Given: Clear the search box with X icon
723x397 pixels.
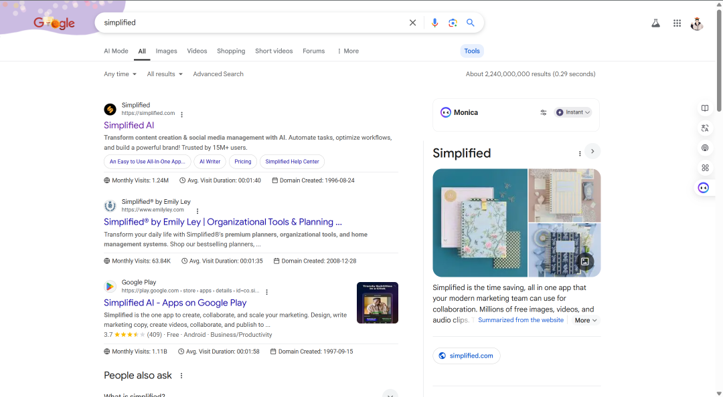Looking at the screenshot, I should 412,23.
